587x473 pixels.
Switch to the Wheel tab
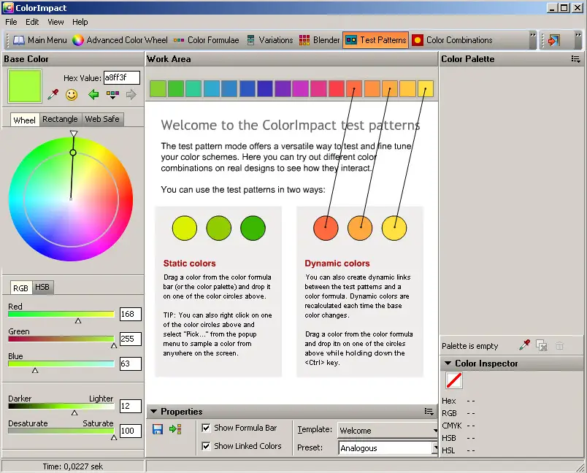tap(25, 120)
